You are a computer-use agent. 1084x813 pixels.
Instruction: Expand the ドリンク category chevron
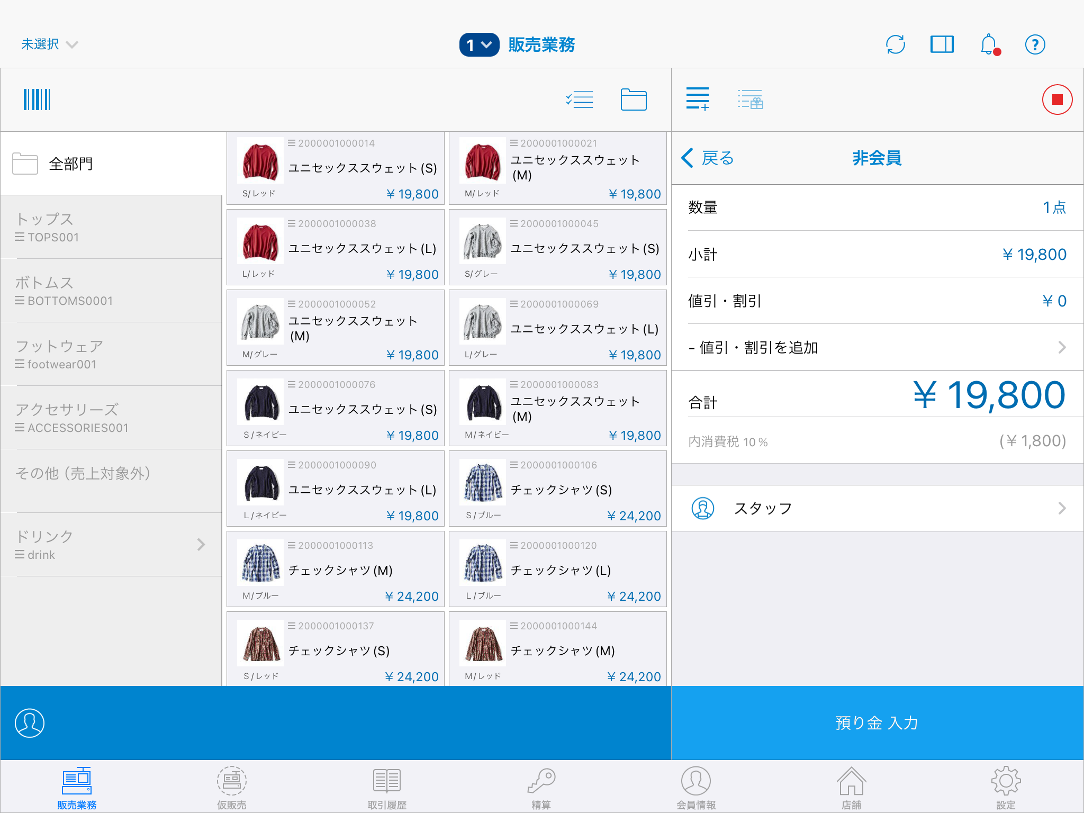coord(201,545)
